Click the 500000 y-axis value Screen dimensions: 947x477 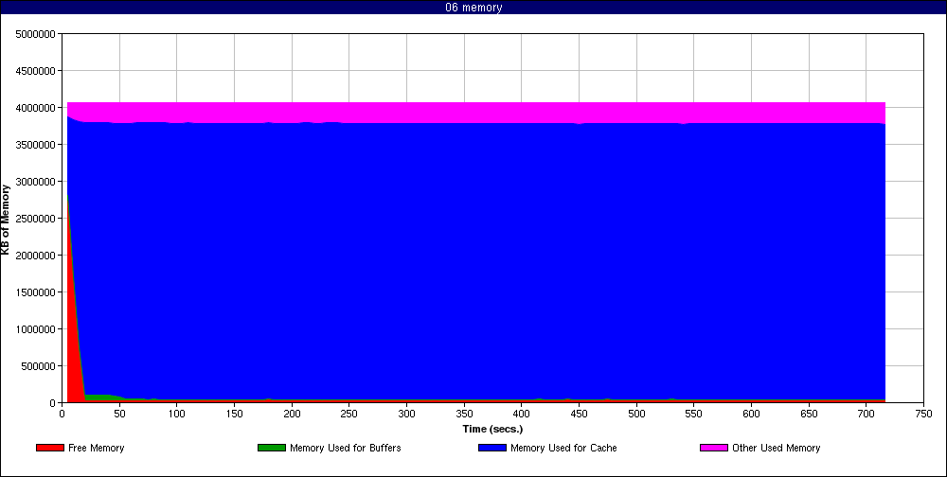[39, 366]
